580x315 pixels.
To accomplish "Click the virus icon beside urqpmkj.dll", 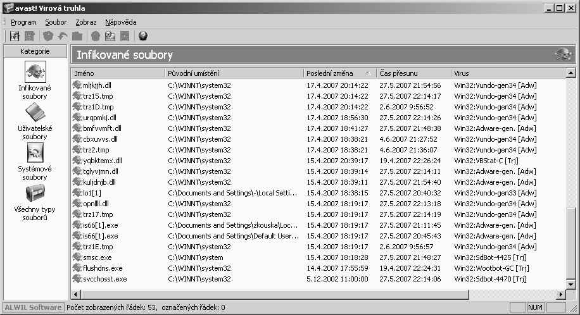I will pyautogui.click(x=77, y=117).
